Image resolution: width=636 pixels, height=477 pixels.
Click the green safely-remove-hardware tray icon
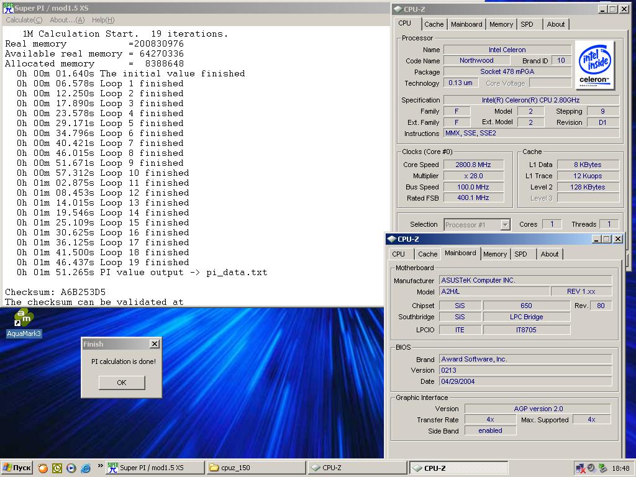tap(602, 468)
